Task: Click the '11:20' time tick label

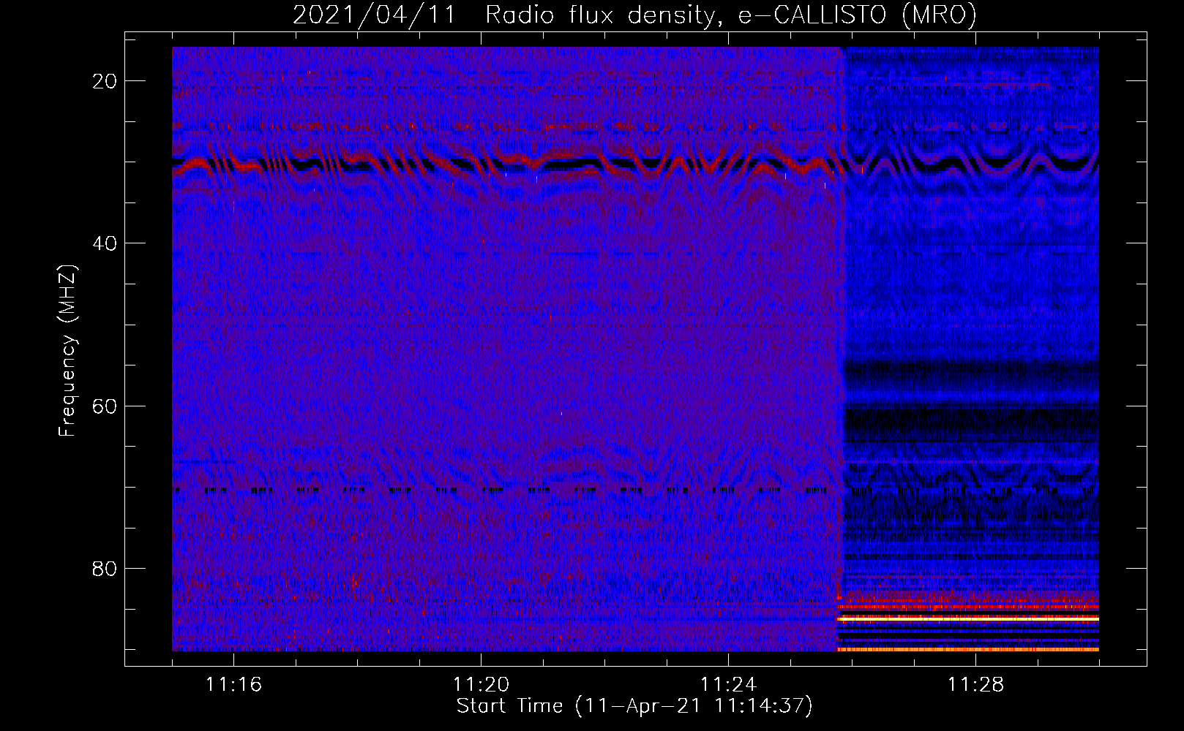Action: point(481,685)
